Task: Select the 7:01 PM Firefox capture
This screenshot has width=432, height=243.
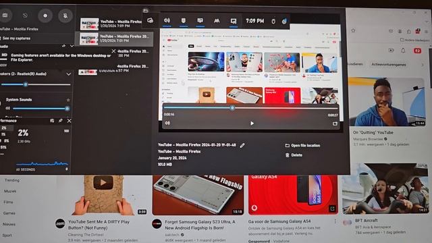Action: 114,38
